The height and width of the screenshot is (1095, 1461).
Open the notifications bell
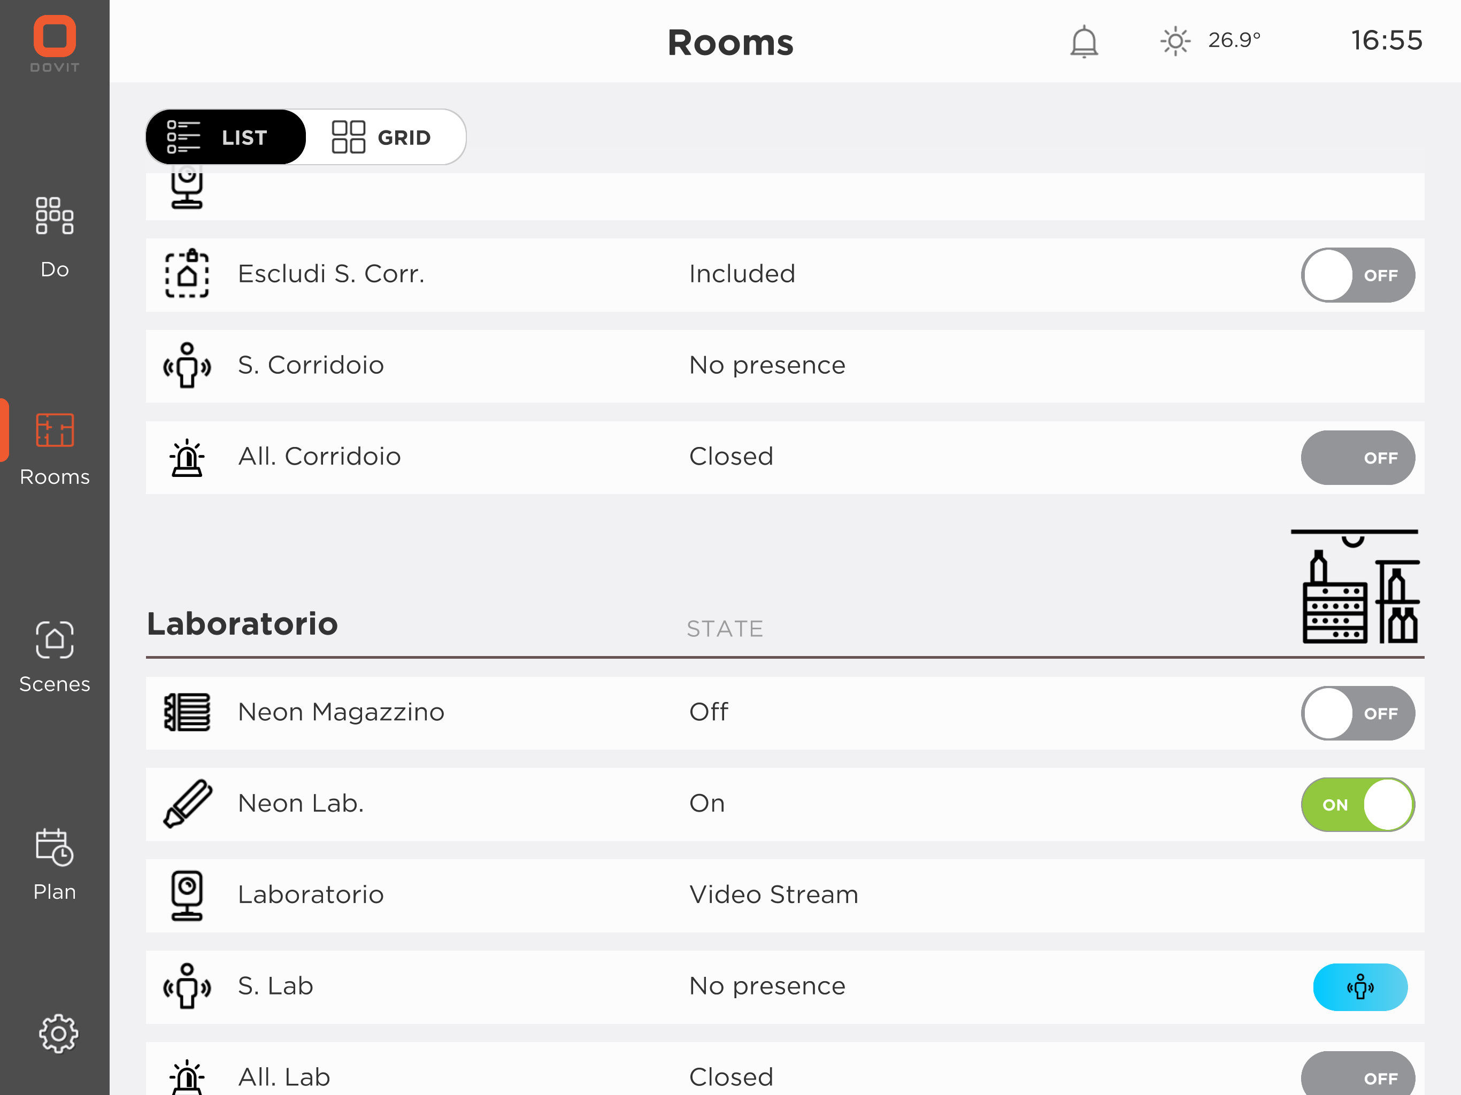coord(1083,42)
